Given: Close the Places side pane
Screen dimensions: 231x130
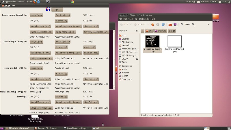Looking at the screenshot, I should pyautogui.click(x=137, y=31).
